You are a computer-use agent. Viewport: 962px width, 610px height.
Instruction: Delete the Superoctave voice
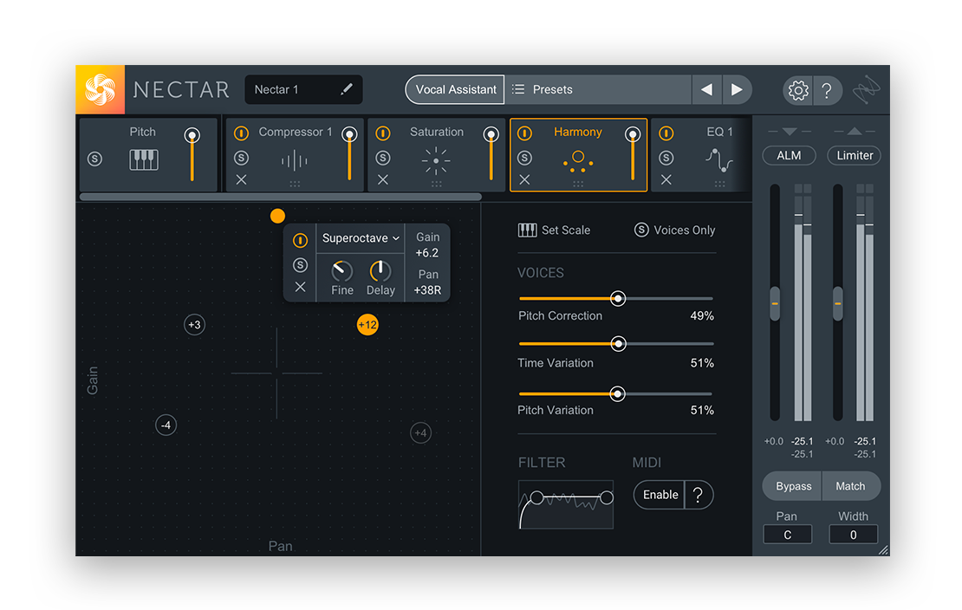[x=300, y=287]
